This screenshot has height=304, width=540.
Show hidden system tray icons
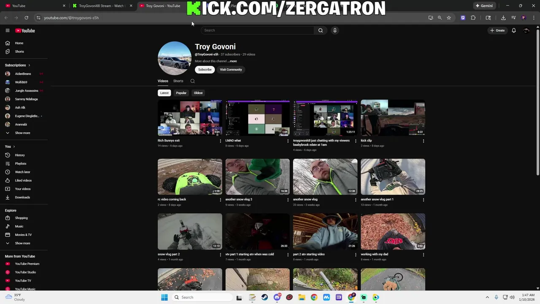[x=487, y=297]
